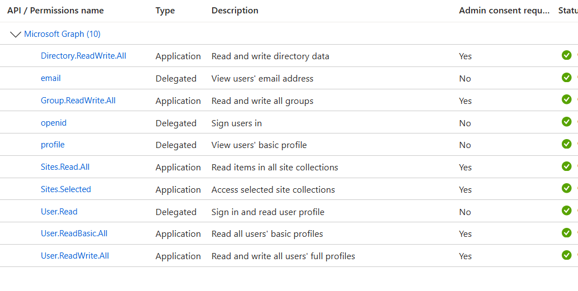Click granted checkmark icon for email row
578x291 pixels.
(566, 78)
